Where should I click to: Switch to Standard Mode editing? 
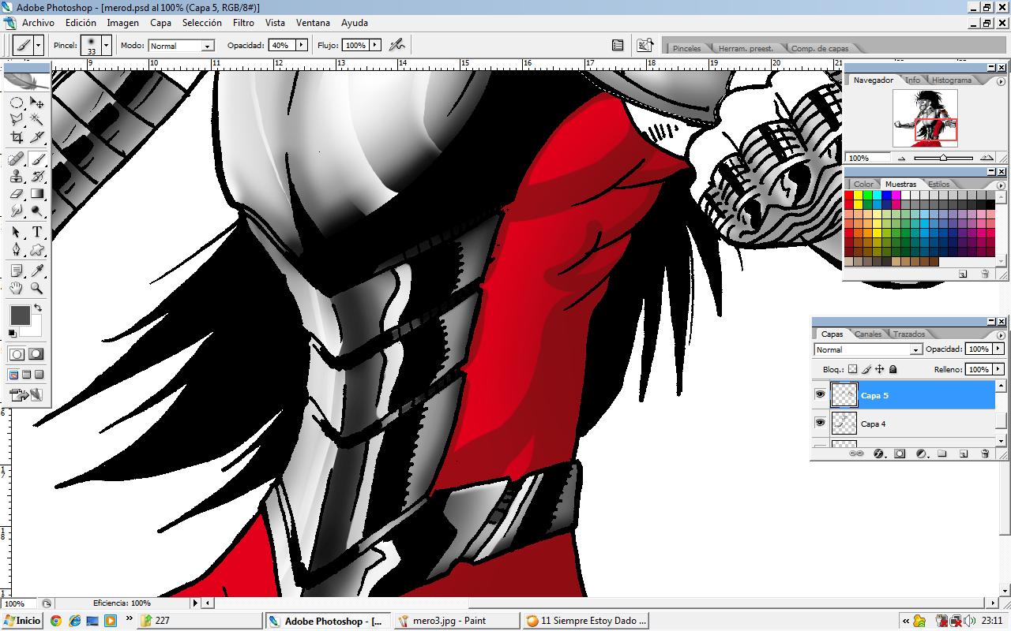coord(17,355)
